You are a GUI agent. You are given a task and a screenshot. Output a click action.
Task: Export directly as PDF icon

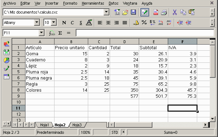click(156, 12)
